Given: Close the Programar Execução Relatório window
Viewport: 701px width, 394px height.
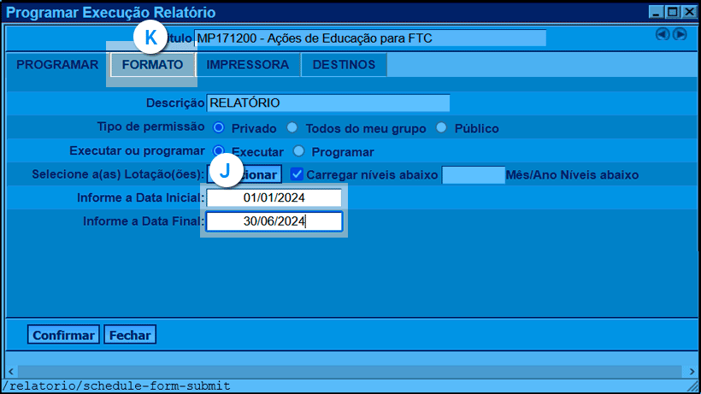Looking at the screenshot, I should pyautogui.click(x=689, y=12).
